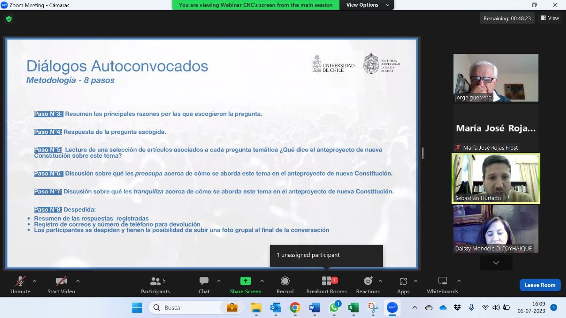Open the View layout menu
Viewport: 566px width, 318px height.
click(550, 18)
